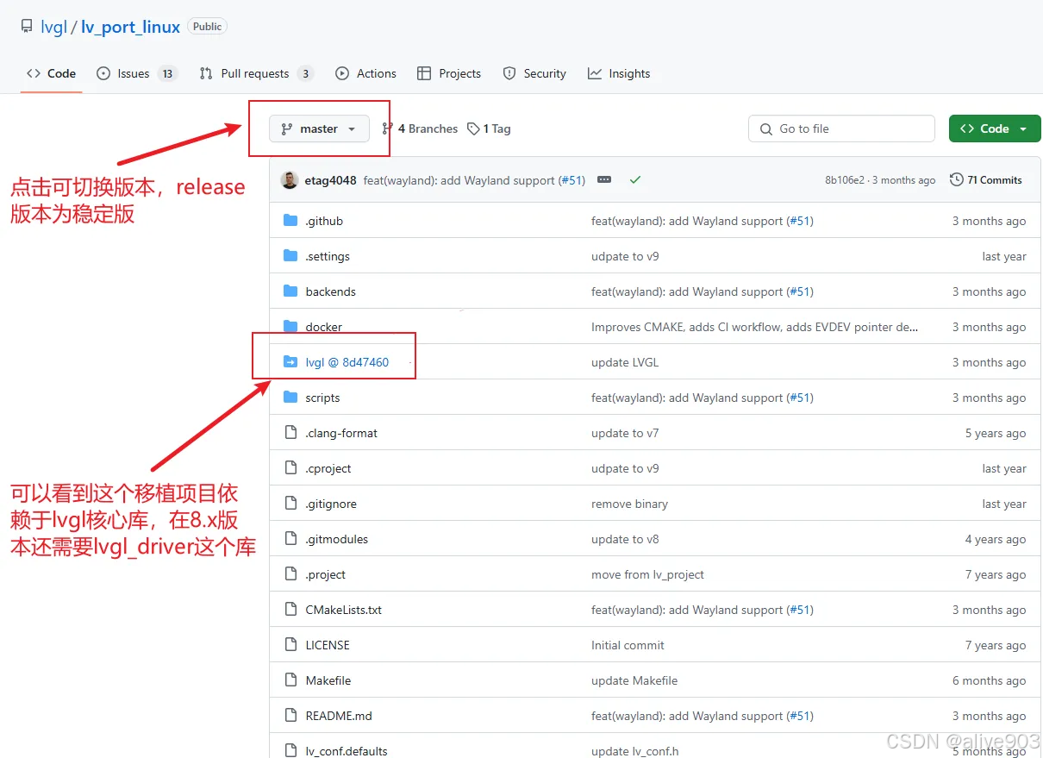This screenshot has height=758, width=1043.
Task: Open the lvgl owner link
Action: tap(53, 27)
